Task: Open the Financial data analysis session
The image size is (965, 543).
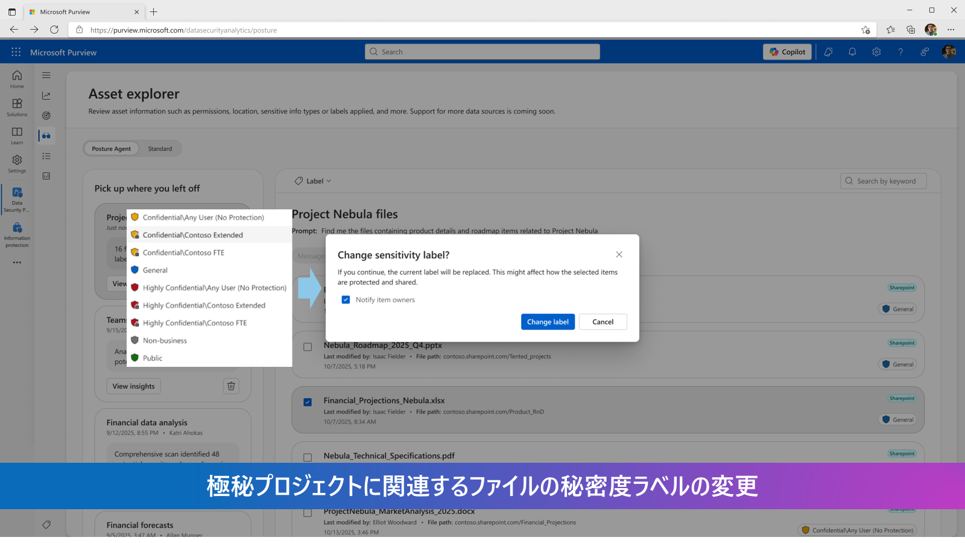Action: pyautogui.click(x=147, y=423)
